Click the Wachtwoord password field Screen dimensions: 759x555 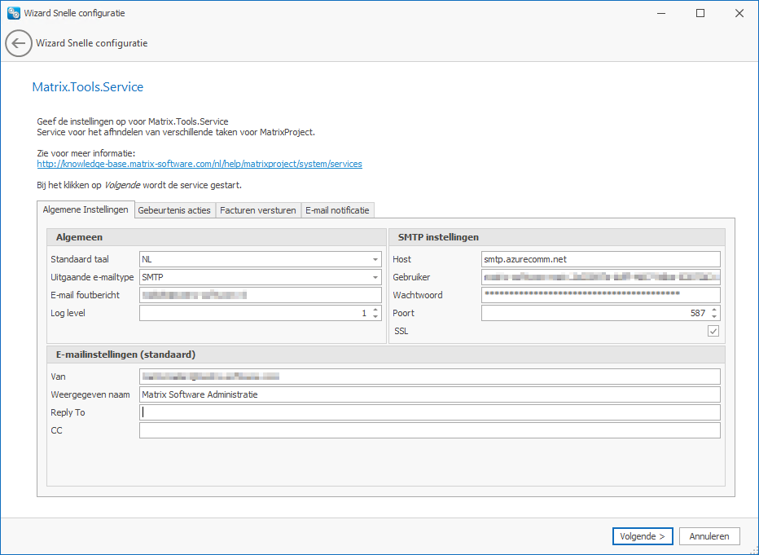click(x=600, y=294)
